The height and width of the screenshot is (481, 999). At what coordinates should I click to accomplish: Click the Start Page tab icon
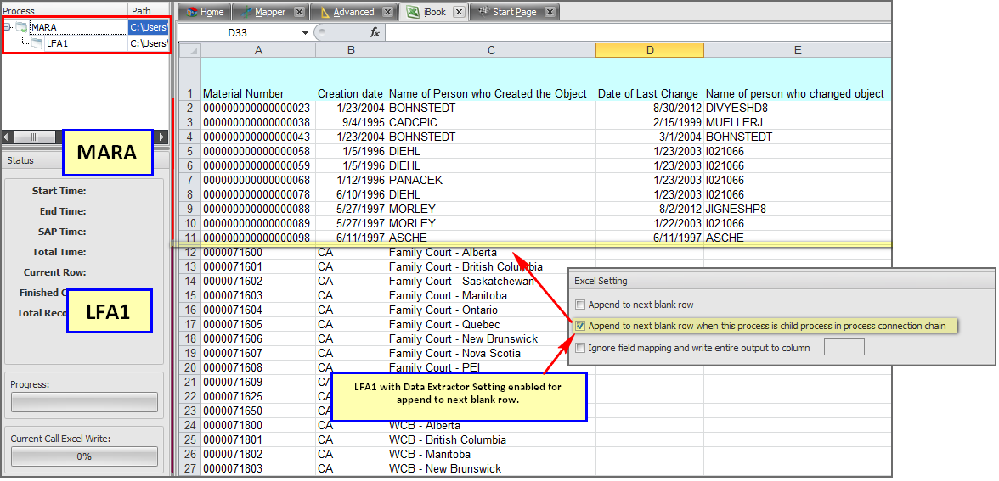[x=483, y=12]
